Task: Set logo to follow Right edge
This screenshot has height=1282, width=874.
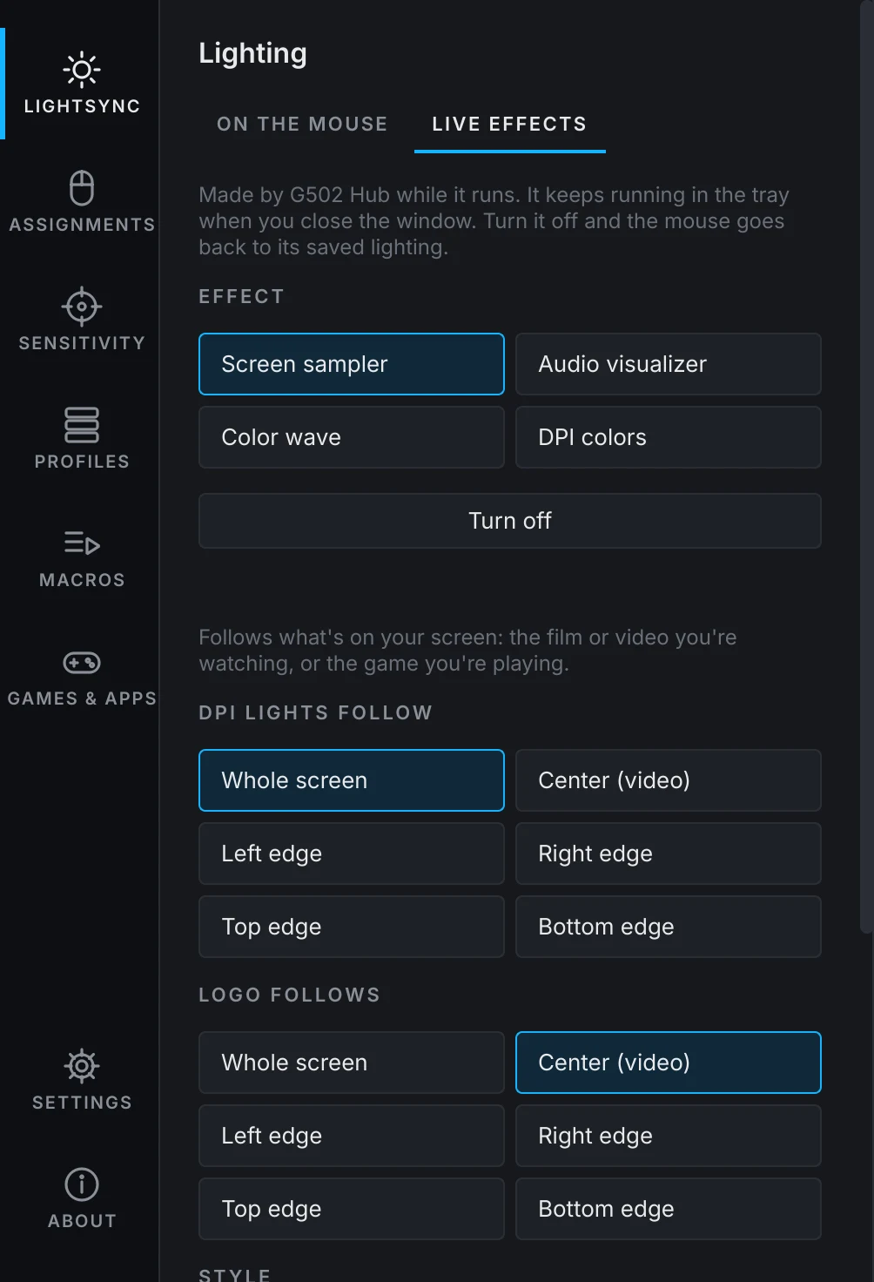Action: pos(669,1136)
